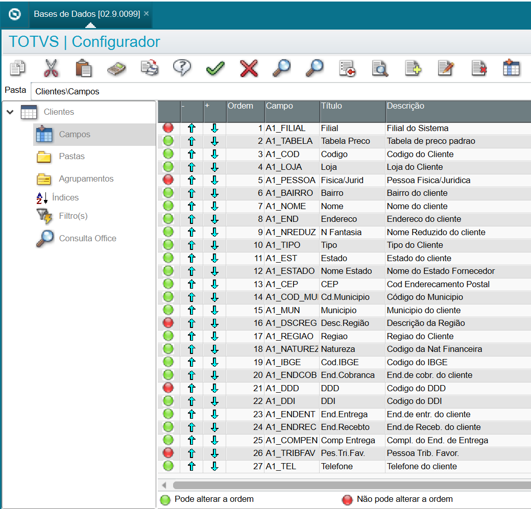Click the horizontal scrollbar of the table
The height and width of the screenshot is (509, 531).
coord(352,486)
